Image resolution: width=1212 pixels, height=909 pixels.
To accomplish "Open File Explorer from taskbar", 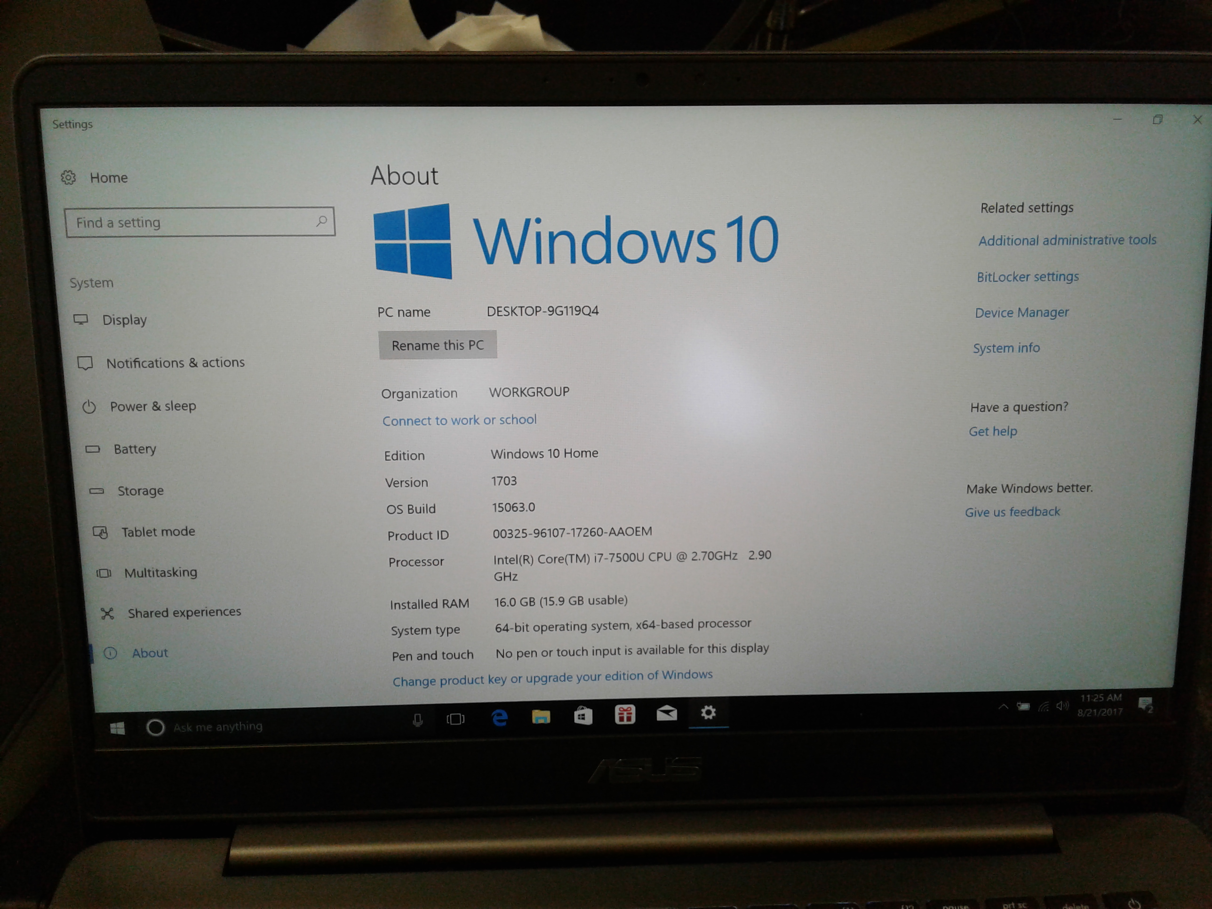I will tap(541, 716).
